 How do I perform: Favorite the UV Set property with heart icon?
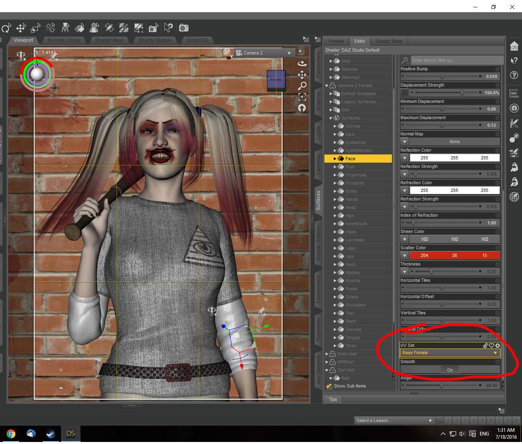pos(492,346)
